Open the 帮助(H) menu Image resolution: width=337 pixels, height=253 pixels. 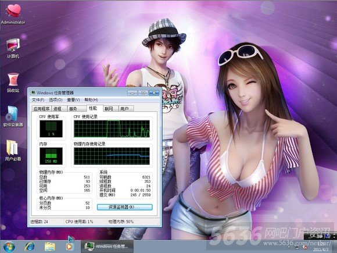click(x=91, y=100)
